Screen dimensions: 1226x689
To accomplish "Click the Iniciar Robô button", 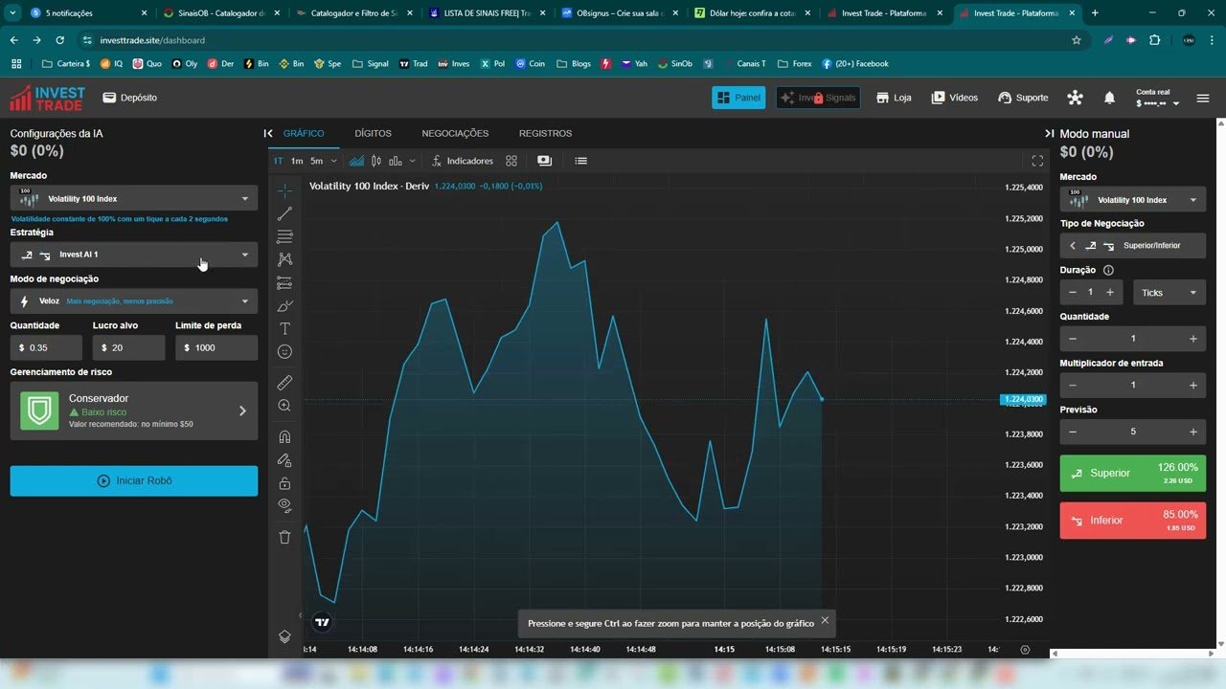I will coord(134,480).
